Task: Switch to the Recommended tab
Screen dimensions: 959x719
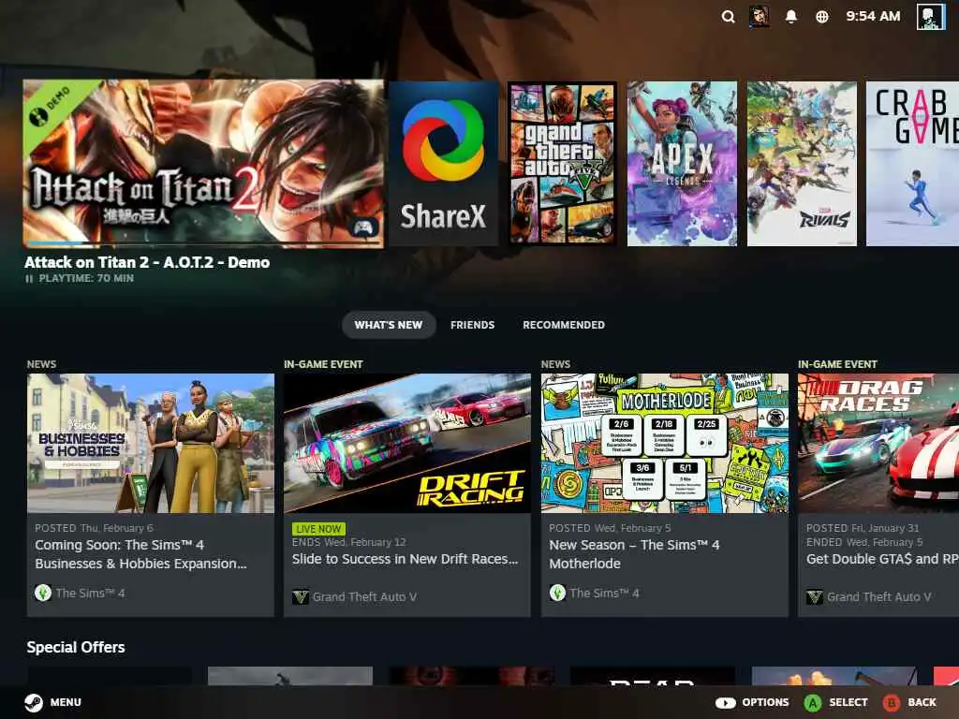Action: tap(563, 325)
